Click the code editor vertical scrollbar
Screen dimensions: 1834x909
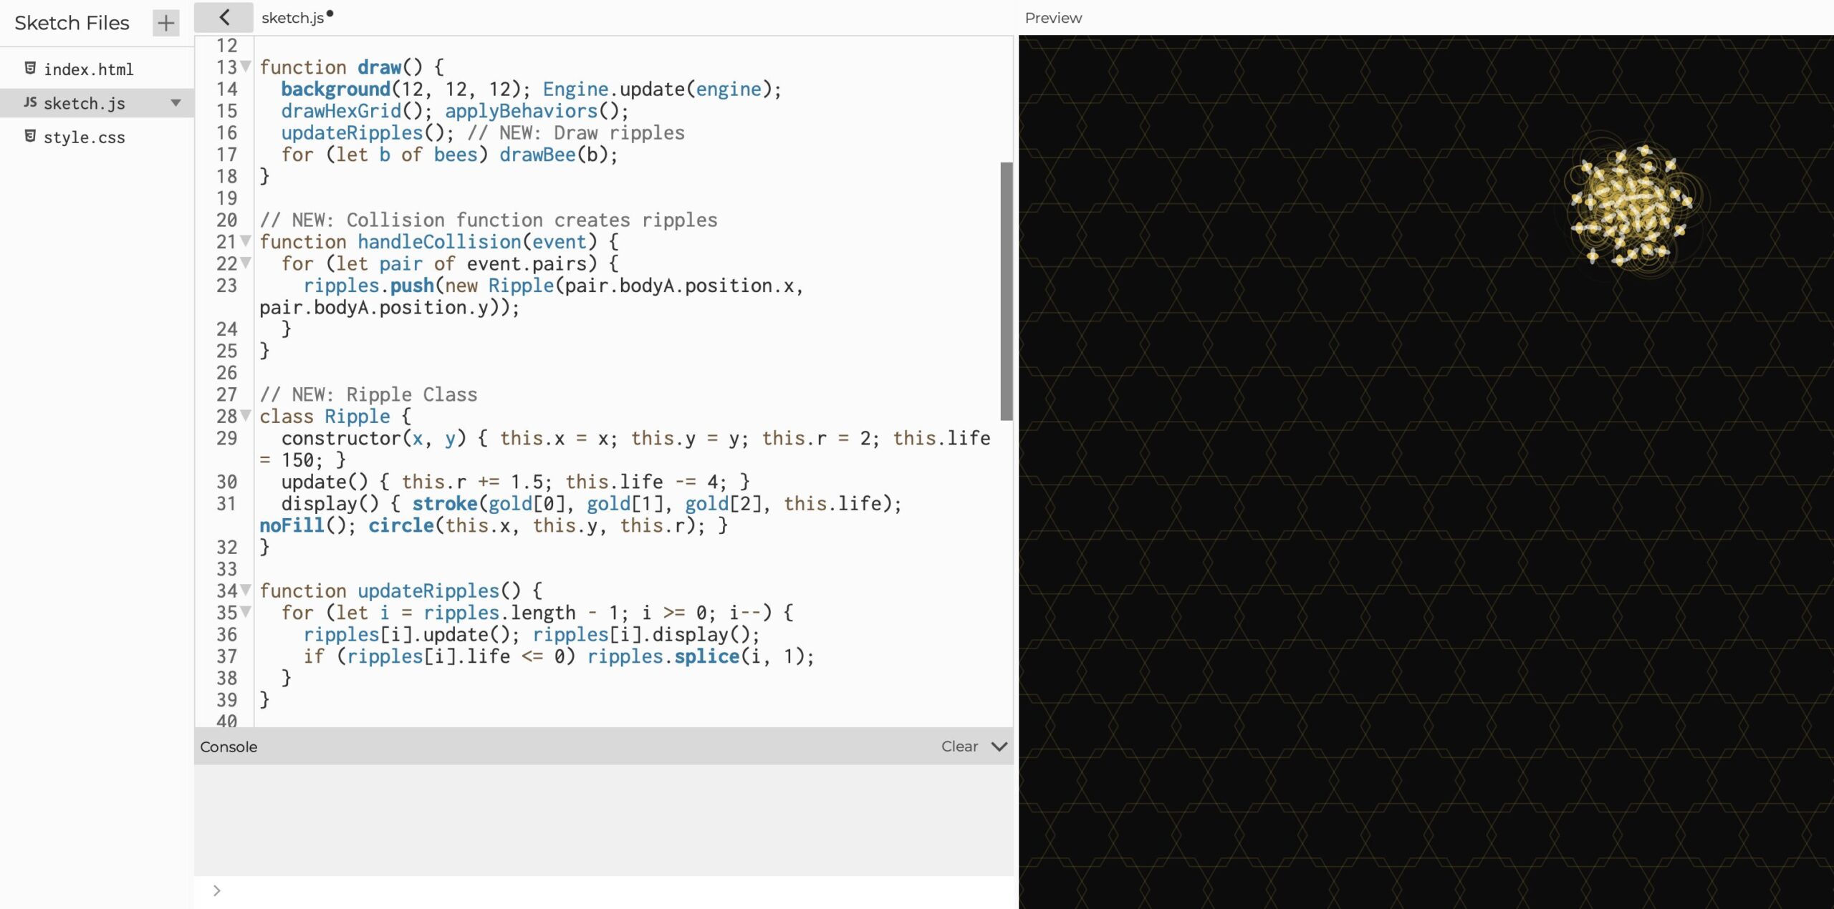pyautogui.click(x=1007, y=290)
